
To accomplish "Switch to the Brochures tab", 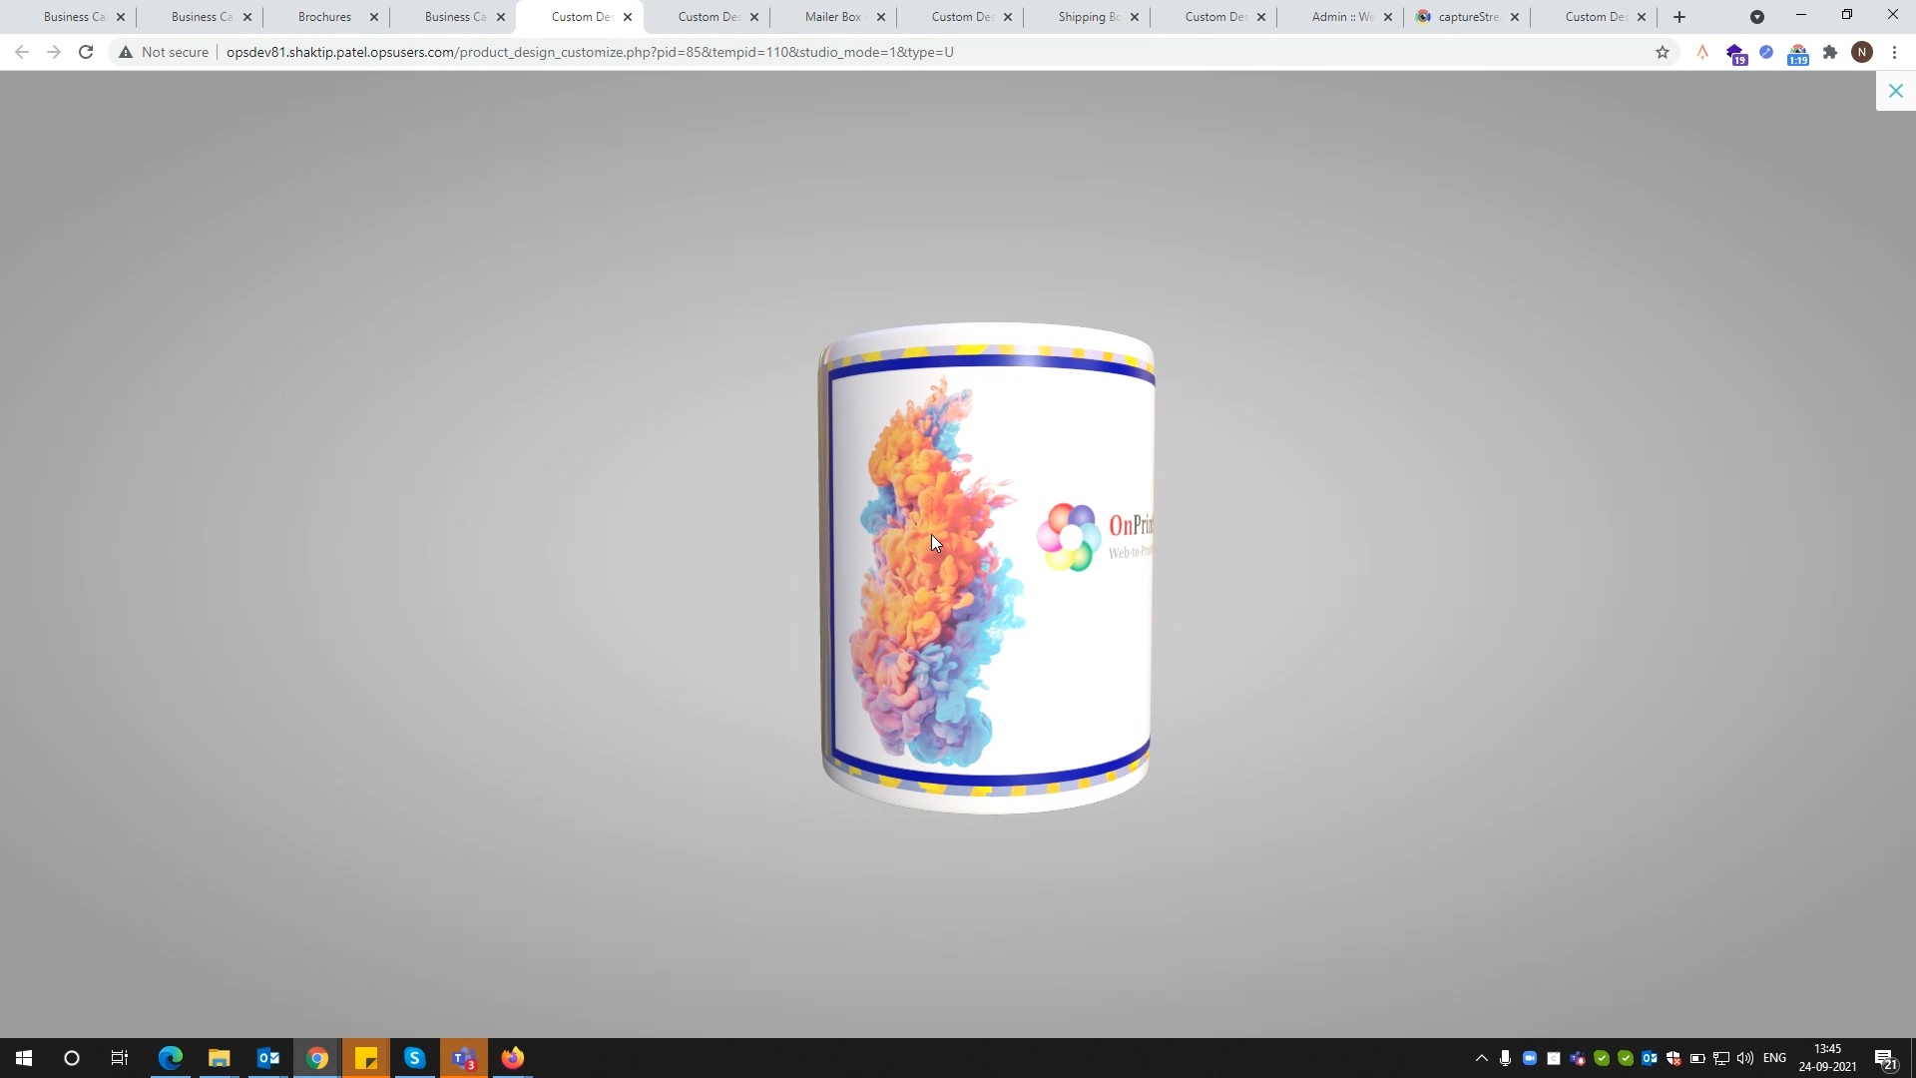I will (x=324, y=17).
